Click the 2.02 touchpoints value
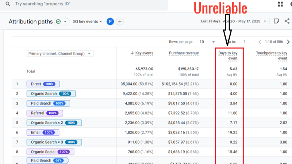This screenshot has width=292, height=164. (x=284, y=123)
